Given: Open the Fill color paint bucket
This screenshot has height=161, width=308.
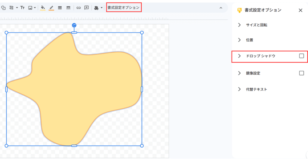Looking at the screenshot, I should 43,8.
